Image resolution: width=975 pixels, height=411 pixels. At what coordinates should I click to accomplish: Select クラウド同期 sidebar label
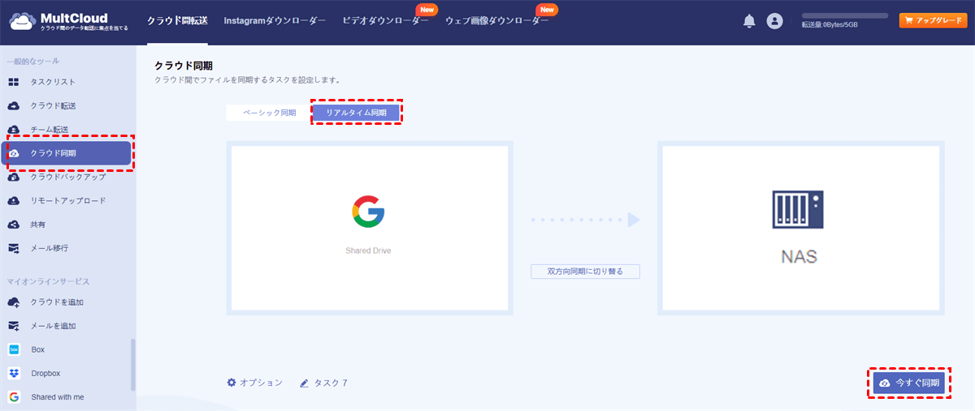[x=53, y=153]
